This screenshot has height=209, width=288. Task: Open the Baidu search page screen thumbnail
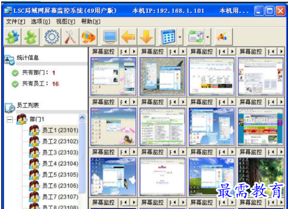click(x=162, y=177)
